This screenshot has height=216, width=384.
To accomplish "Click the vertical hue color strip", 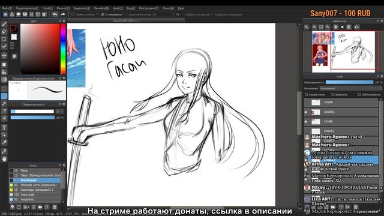I will click(x=63, y=49).
